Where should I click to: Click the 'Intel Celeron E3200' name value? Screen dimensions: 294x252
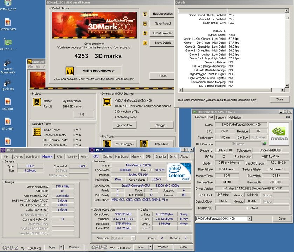[x=138, y=165]
